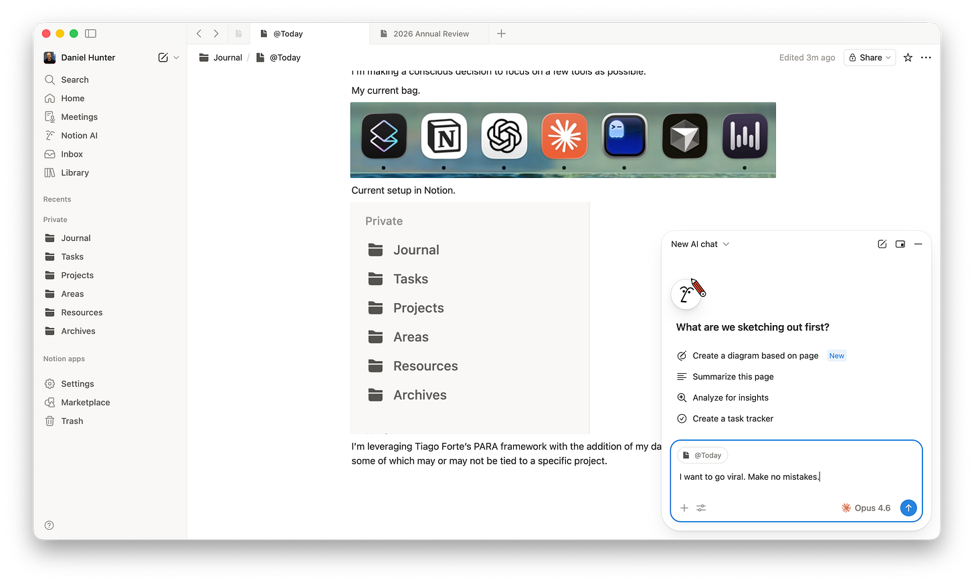974x584 pixels.
Task: Open the page more options menu
Action: coord(926,58)
